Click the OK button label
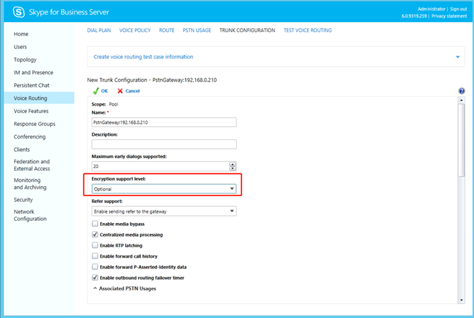Image resolution: width=474 pixels, height=318 pixels. [x=104, y=91]
